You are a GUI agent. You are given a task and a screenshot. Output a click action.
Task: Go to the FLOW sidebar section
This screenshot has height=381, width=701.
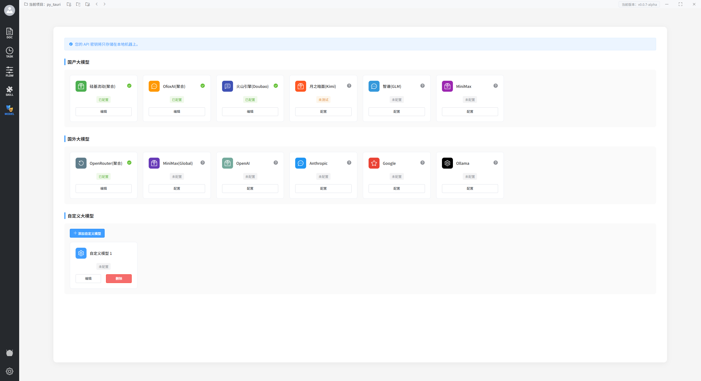(x=10, y=71)
